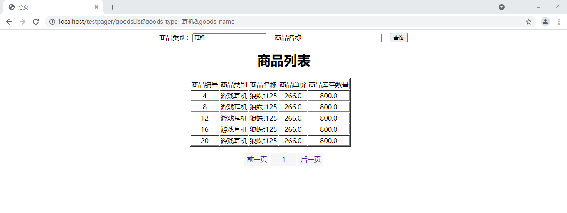This screenshot has height=213, width=567.
Task: Open a new tab with plus icon
Action: [112, 7]
